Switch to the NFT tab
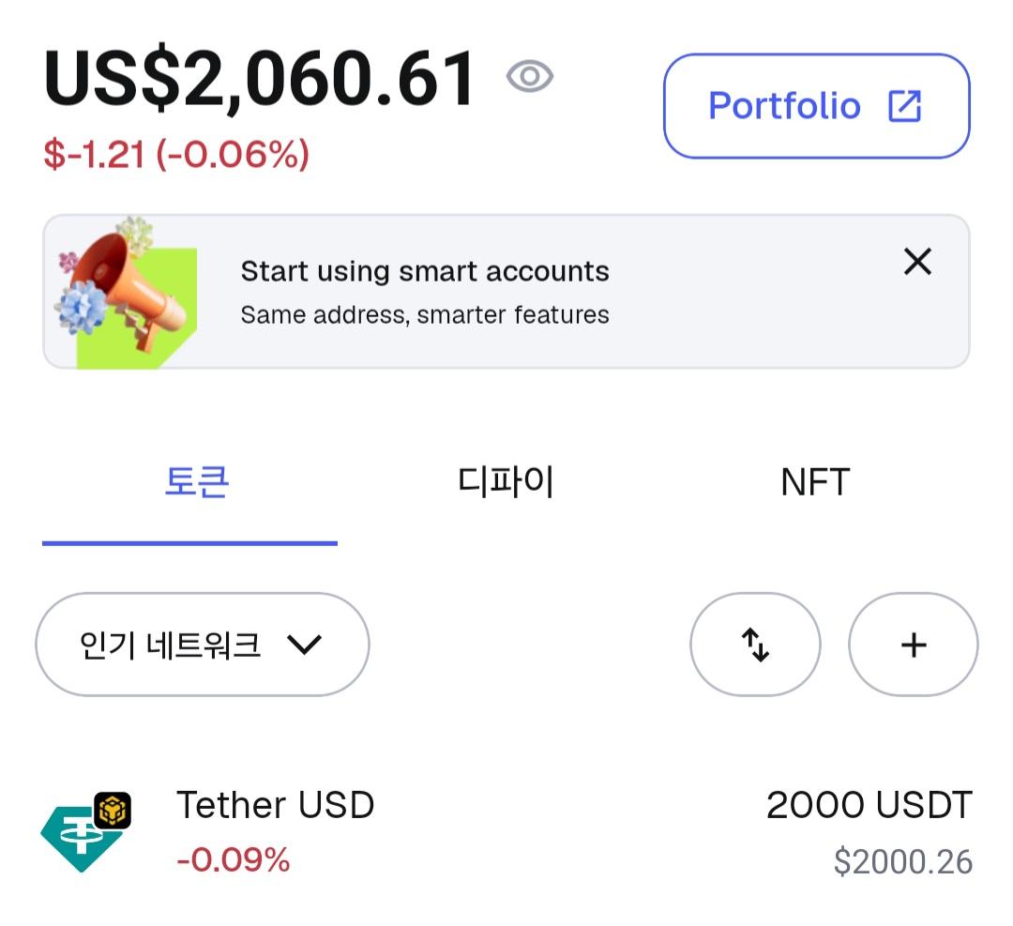 814,482
